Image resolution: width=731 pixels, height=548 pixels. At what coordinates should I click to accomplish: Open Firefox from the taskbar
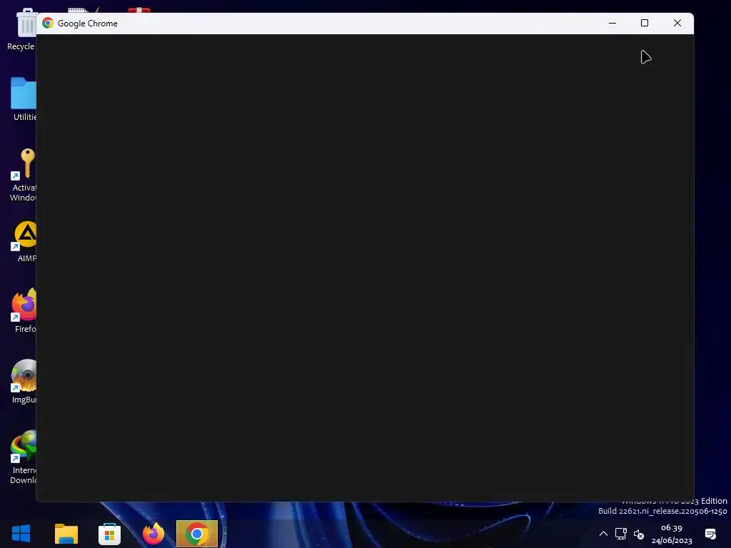pyautogui.click(x=153, y=534)
